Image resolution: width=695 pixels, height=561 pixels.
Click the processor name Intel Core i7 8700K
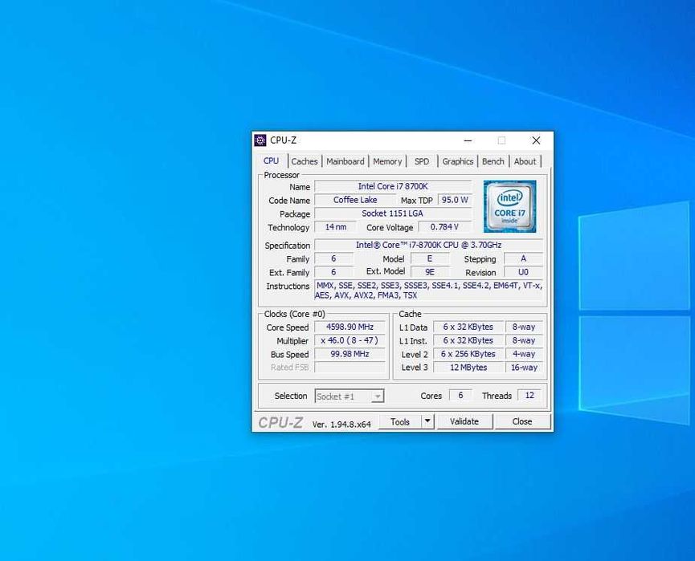pos(393,186)
